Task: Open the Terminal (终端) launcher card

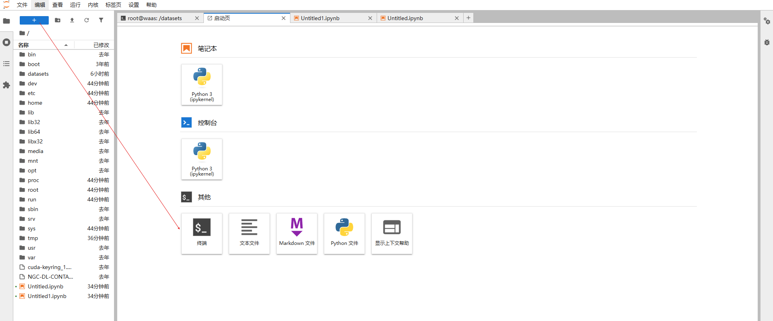Action: (x=201, y=233)
